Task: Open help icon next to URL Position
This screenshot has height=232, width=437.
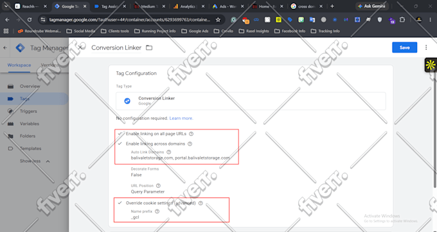Action: [x=158, y=186]
